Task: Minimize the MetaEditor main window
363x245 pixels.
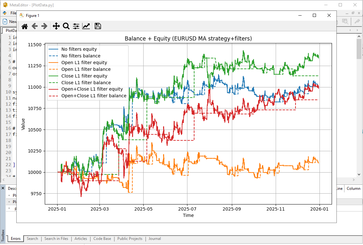Action: (326, 5)
